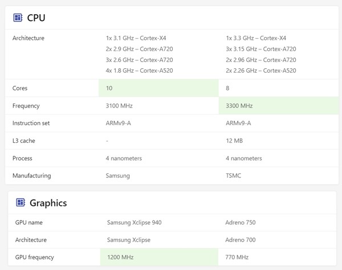Click the CPU section heading
The height and width of the screenshot is (270, 342).
(x=36, y=18)
